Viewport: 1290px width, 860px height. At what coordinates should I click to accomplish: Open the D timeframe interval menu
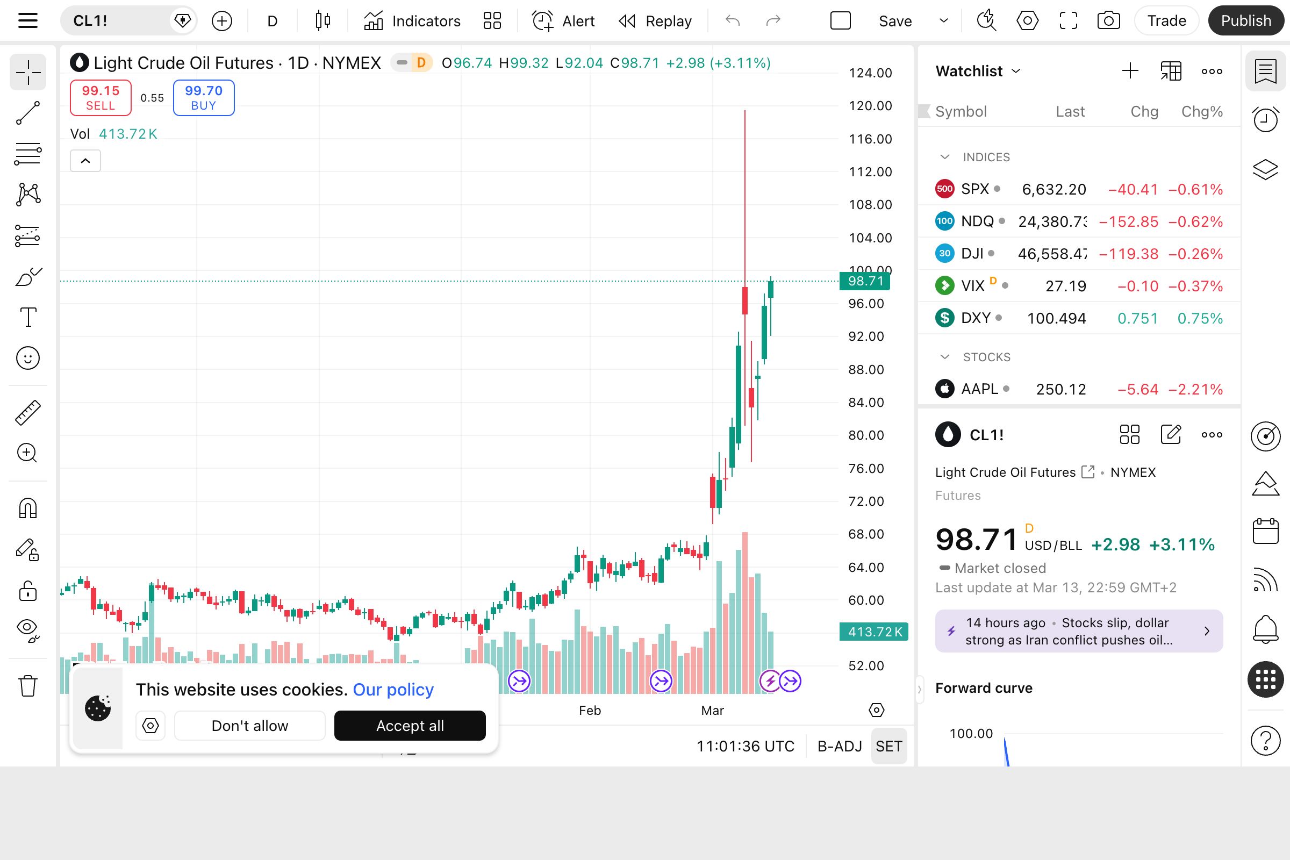[273, 21]
